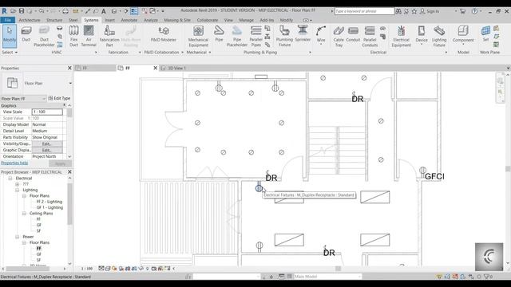
Task: Click Edit Type button in Properties
Action: [x=59, y=98]
